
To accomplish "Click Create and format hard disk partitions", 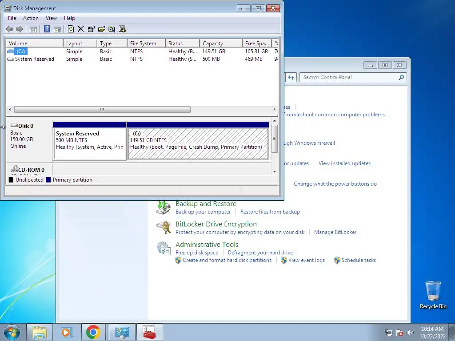I will click(x=227, y=260).
